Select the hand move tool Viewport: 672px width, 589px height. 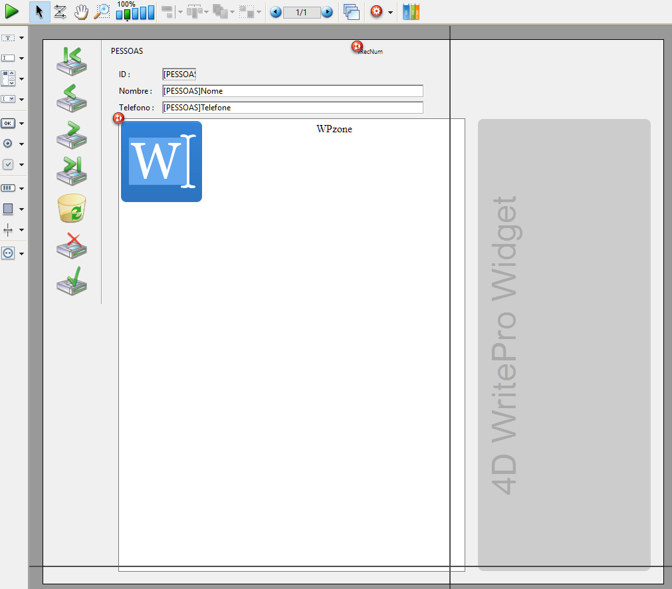coord(80,12)
